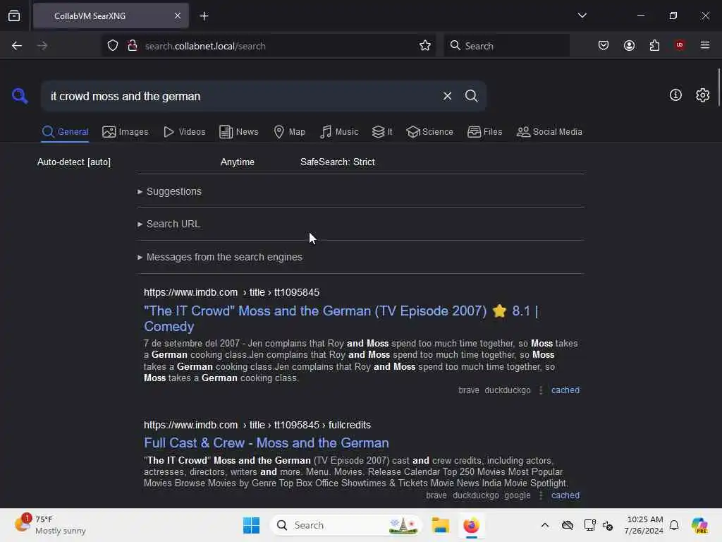Click the SearXNG magnifier logo

pyautogui.click(x=20, y=96)
